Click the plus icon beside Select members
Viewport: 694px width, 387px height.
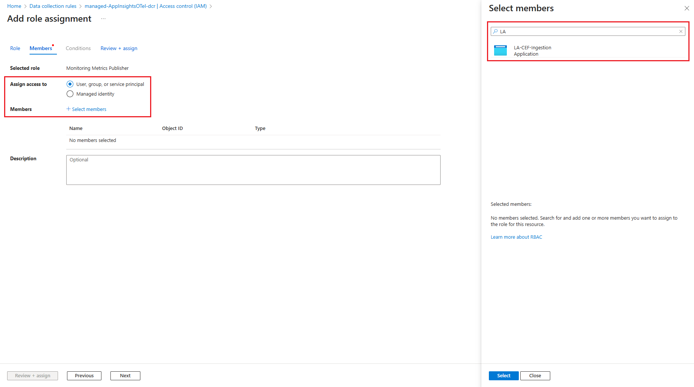tap(69, 109)
